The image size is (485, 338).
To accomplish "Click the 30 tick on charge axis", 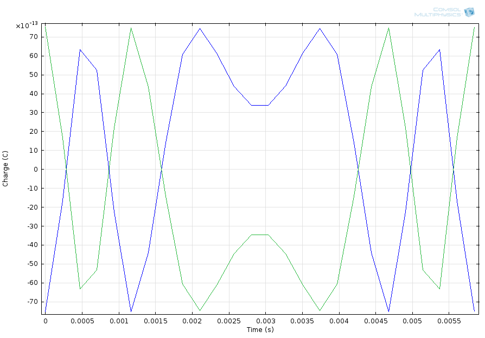I will 34,113.
